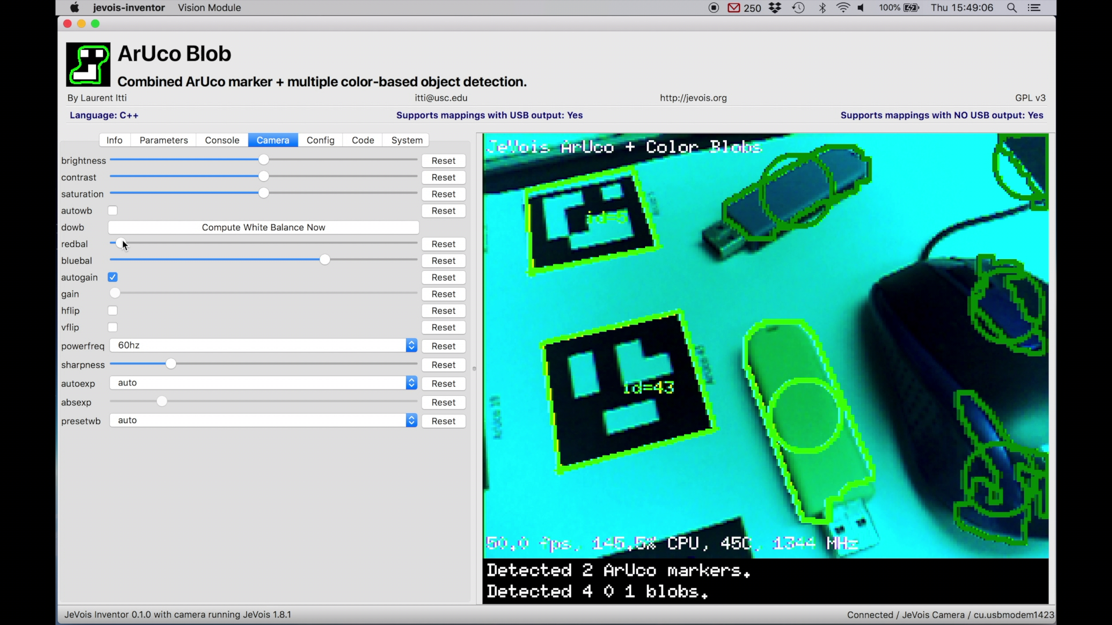1112x625 pixels.
Task: Click the brightness slider handle
Action: pos(264,160)
